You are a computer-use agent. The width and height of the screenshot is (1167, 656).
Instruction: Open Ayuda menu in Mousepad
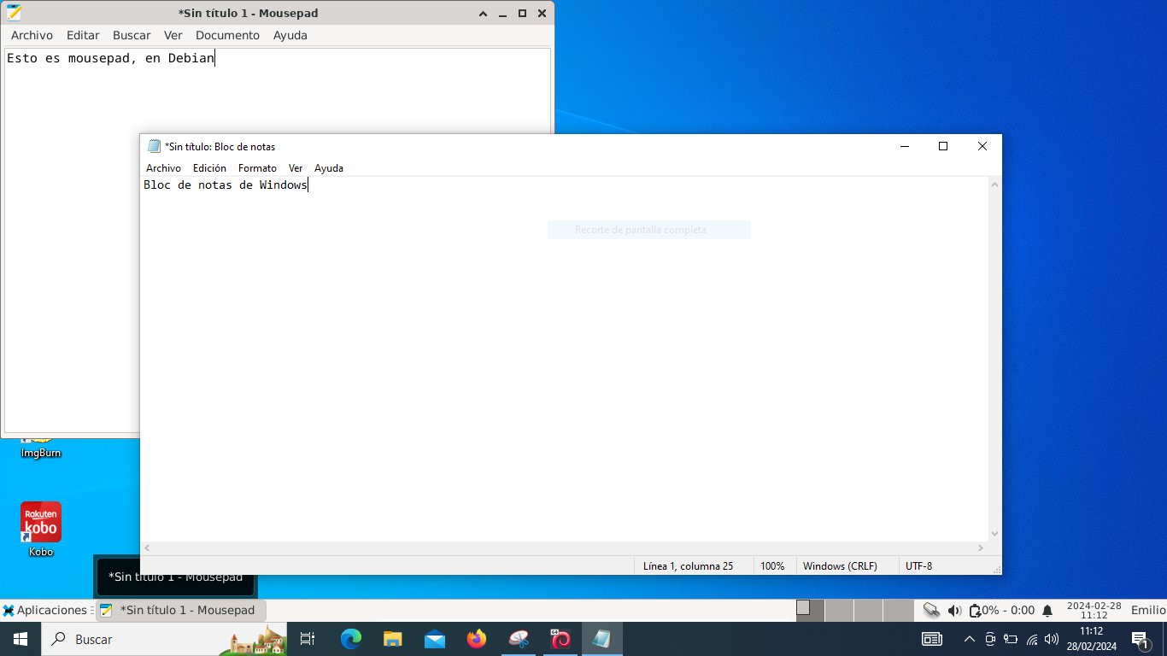point(290,35)
